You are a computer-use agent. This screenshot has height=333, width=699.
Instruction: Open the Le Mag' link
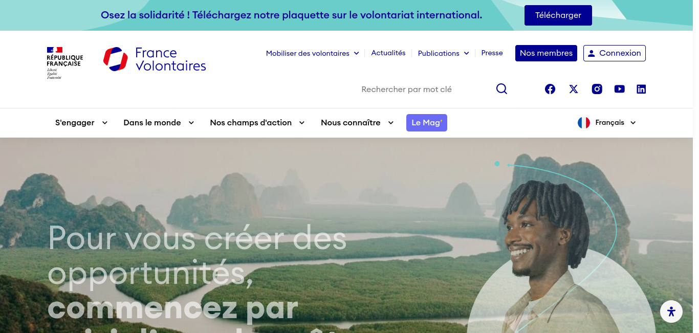click(x=427, y=123)
